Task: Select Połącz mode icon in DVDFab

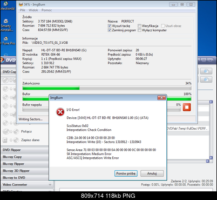Action: point(11,131)
